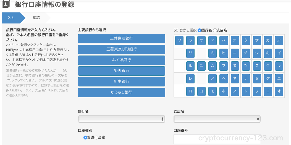The height and width of the screenshot is (145, 291).
Task: Hit the ト kana key
Action: [x=246, y=91]
